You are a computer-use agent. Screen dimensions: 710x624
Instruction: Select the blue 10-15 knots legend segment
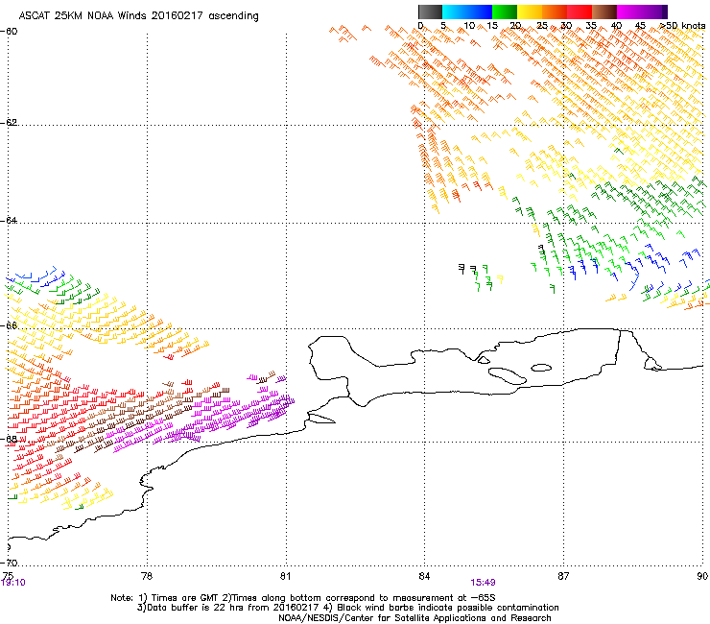480,12
